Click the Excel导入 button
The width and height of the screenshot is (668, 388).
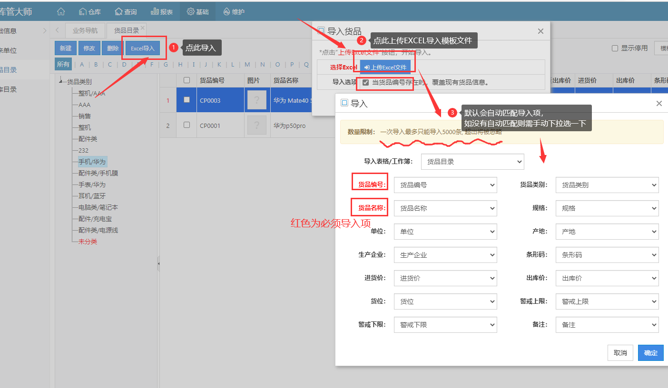[143, 48]
